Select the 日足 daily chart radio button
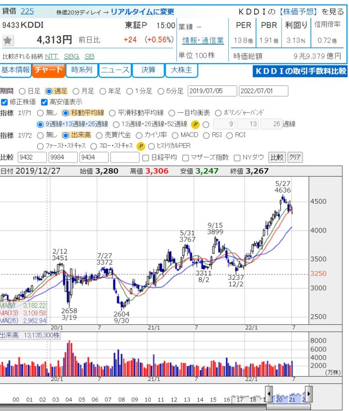349x411 pixels. pos(23,92)
